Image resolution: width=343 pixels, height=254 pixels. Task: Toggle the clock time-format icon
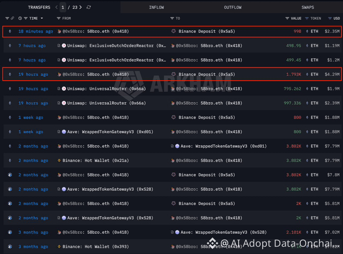20,18
